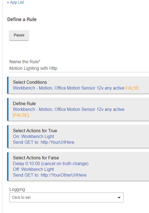Open Select Actions for True section
The image size is (149, 213).
click(79, 137)
